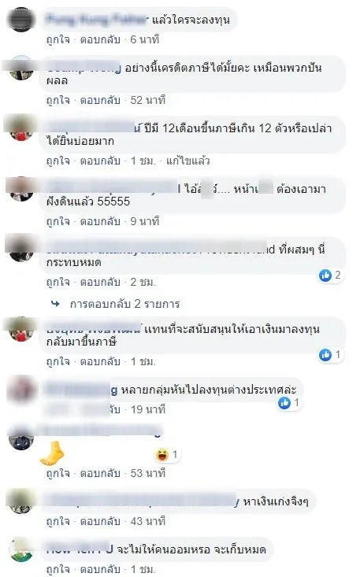Click like reaction icon on ต่างประเทศ comment
The image size is (360, 577).
click(284, 403)
